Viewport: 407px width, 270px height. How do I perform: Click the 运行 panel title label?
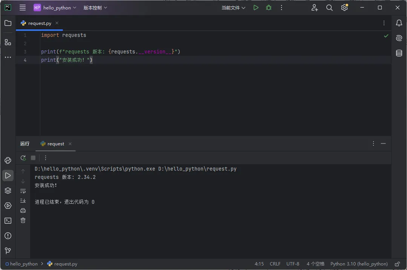click(25, 144)
